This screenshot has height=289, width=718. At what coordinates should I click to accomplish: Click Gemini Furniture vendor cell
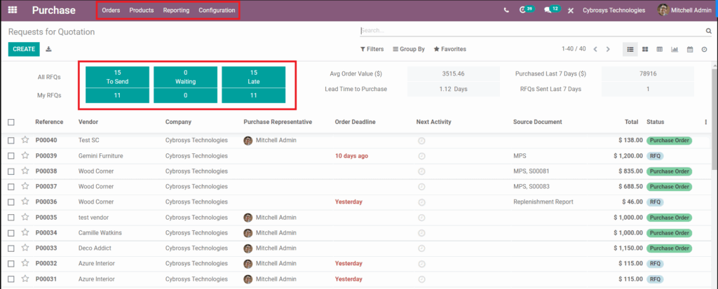101,156
